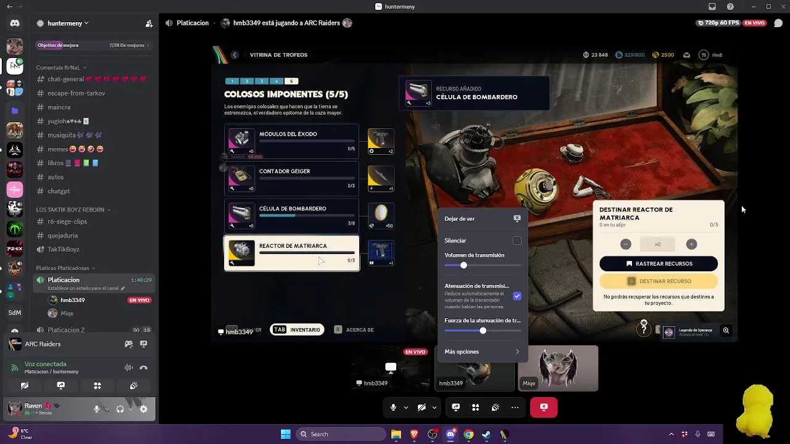790x444 pixels.
Task: Select the Miqe participant tile
Action: tap(558, 368)
